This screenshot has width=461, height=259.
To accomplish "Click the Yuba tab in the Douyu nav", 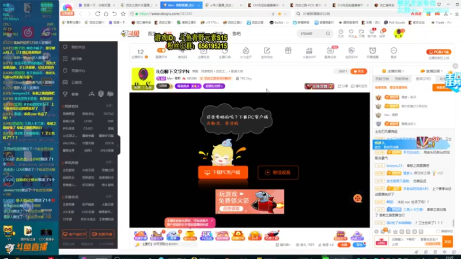I will tap(236, 34).
